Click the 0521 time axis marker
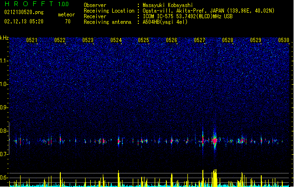Viewport: 294px width, 187px height. (x=32, y=40)
